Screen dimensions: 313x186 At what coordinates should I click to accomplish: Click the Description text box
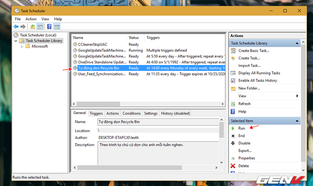tap(158, 153)
